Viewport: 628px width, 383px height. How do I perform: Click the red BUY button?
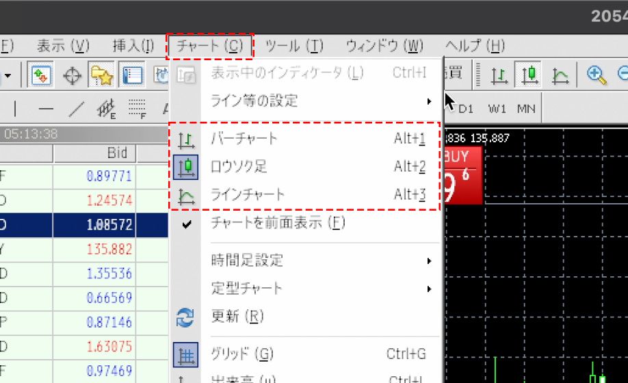(463, 175)
